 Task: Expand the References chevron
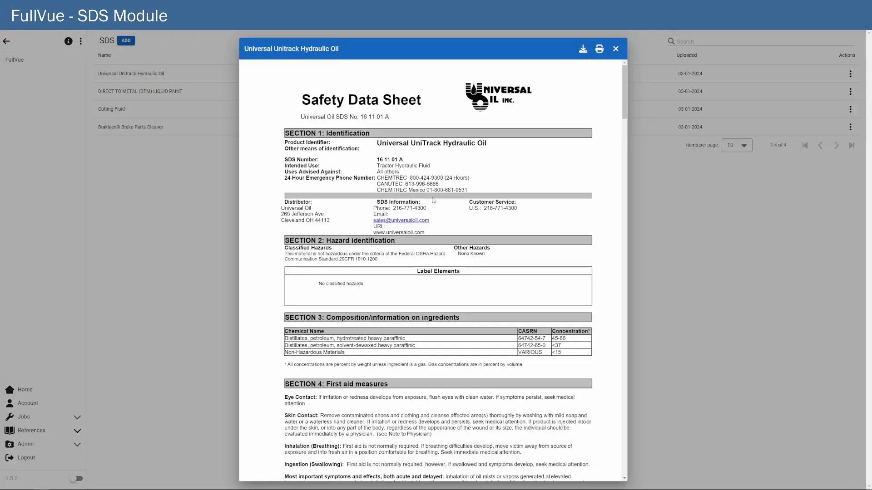click(77, 431)
